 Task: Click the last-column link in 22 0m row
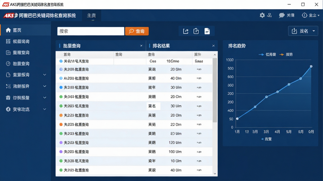point(199,124)
